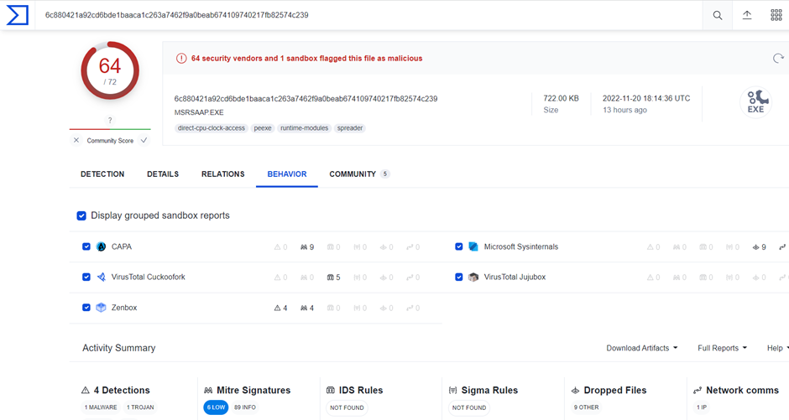Open the Full Reports dropdown

pyautogui.click(x=722, y=348)
